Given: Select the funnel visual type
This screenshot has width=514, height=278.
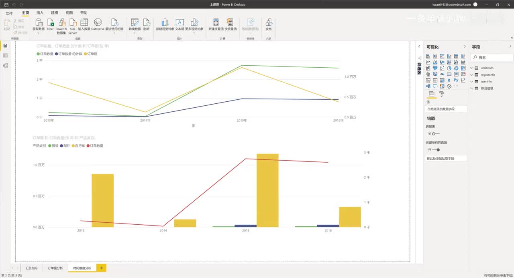Looking at the screenshot, I should point(435,68).
